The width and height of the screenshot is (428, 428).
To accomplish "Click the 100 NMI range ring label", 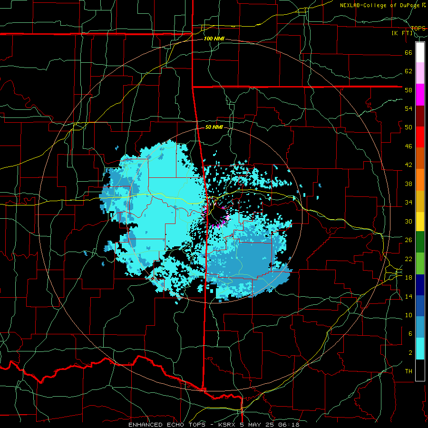I will [214, 39].
